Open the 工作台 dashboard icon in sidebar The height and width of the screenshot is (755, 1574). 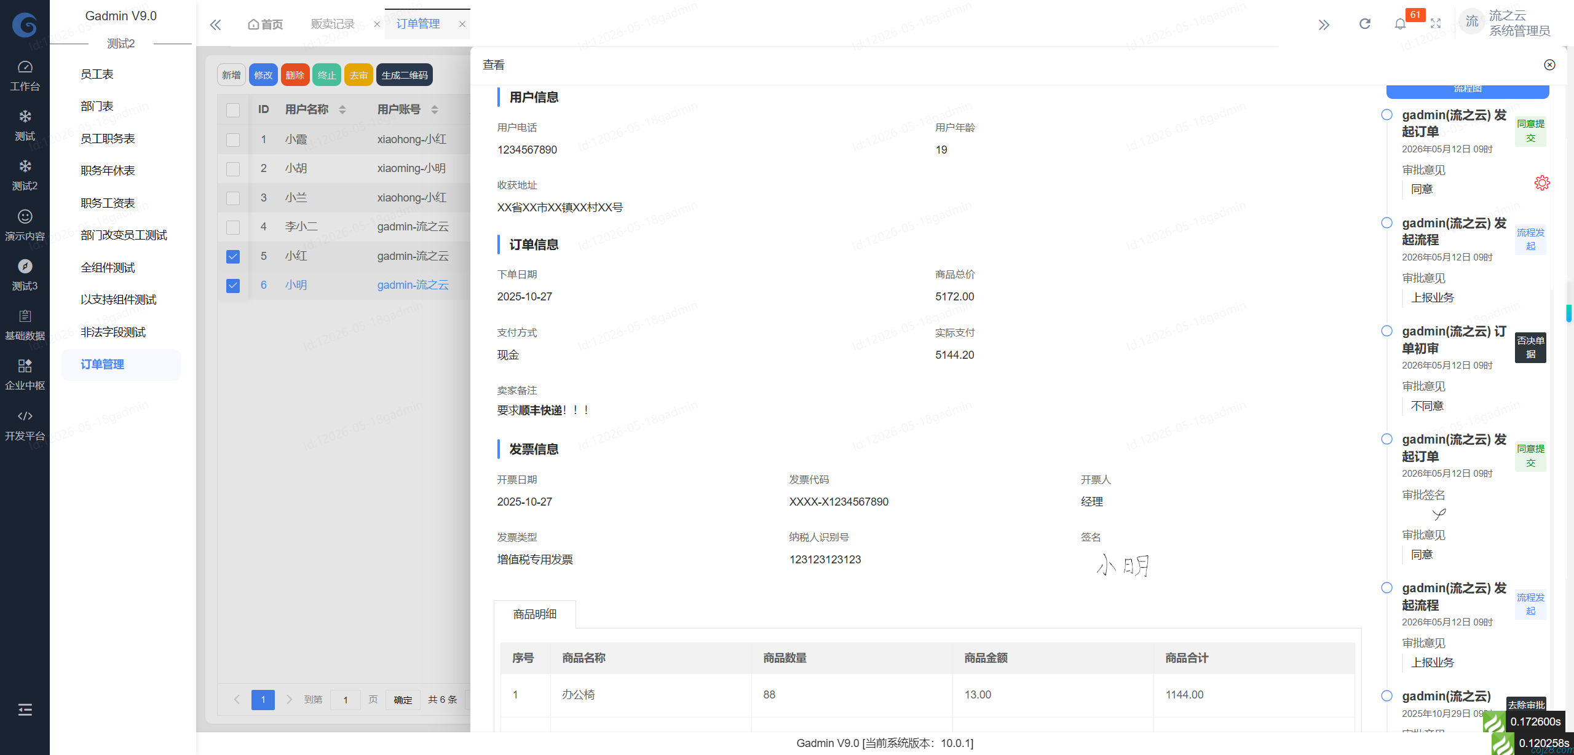(25, 66)
